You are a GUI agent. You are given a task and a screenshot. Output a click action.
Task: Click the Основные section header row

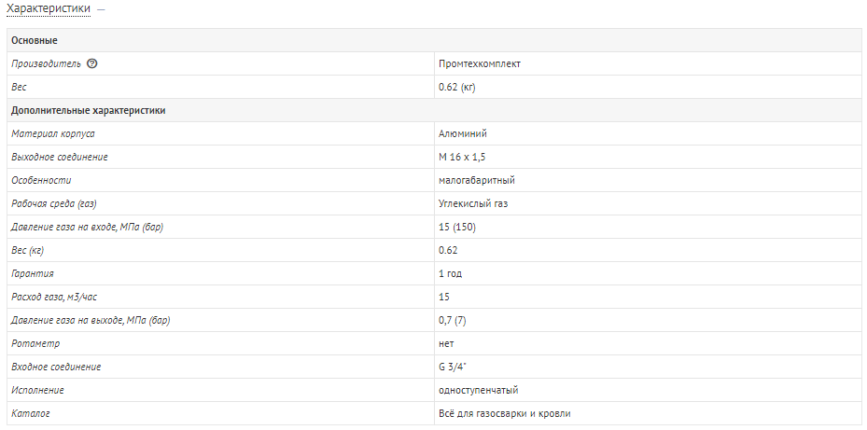point(431,40)
